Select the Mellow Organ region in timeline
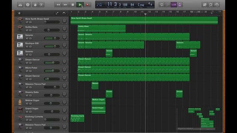The image size is (237, 133). (x=99, y=102)
